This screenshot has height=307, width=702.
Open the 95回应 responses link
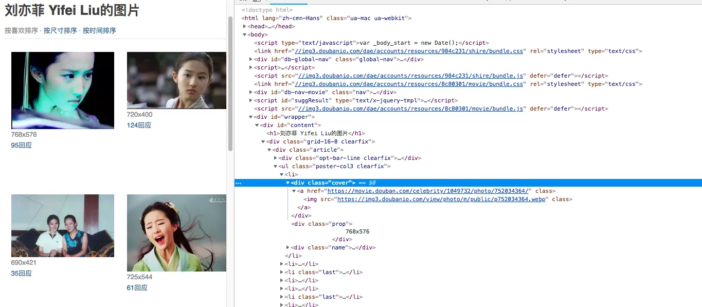click(22, 146)
